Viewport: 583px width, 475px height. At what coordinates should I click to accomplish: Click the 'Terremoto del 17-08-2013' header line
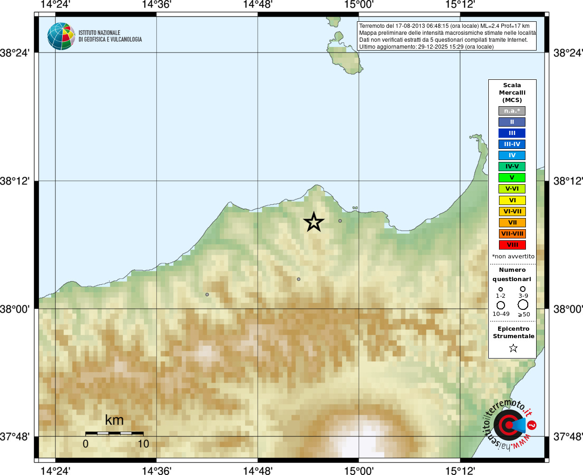[x=444, y=26]
